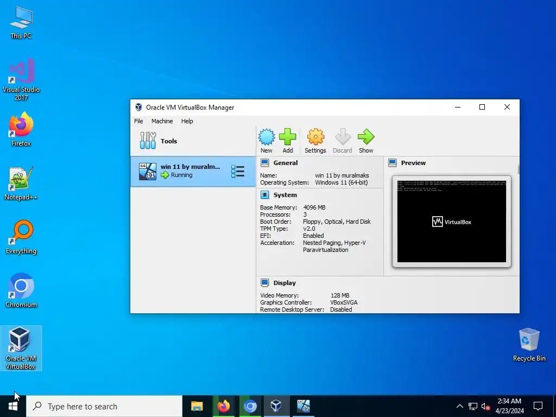Select the Tools icon in sidebar
The image size is (556, 417).
tap(148, 141)
